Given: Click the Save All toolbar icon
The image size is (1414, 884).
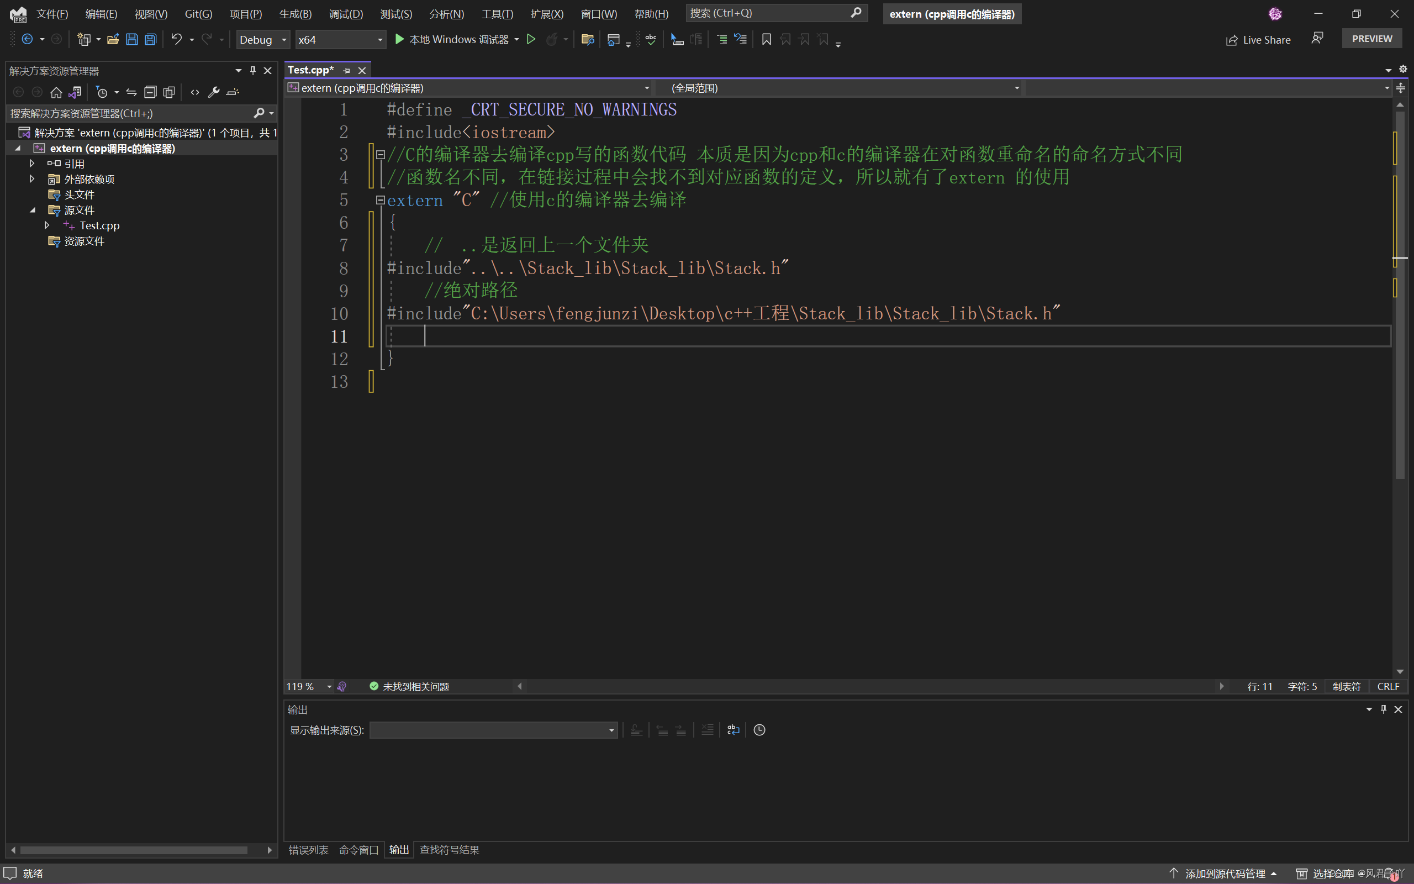Looking at the screenshot, I should [150, 39].
